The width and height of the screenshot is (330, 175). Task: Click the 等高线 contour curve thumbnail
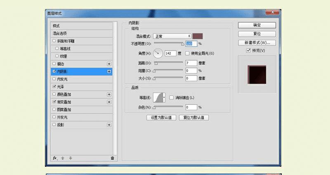click(158, 97)
